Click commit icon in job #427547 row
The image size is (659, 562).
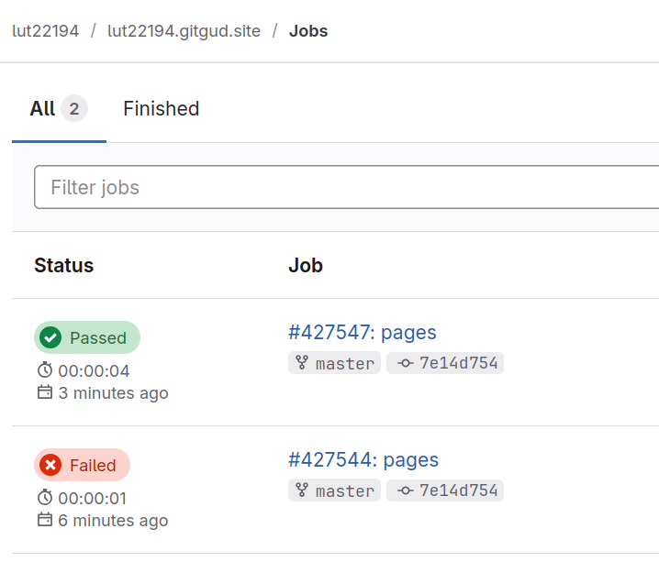point(405,363)
